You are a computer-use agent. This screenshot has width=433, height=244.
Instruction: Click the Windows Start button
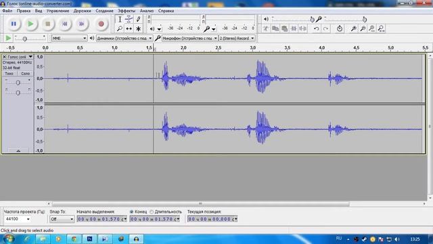tap(9, 239)
